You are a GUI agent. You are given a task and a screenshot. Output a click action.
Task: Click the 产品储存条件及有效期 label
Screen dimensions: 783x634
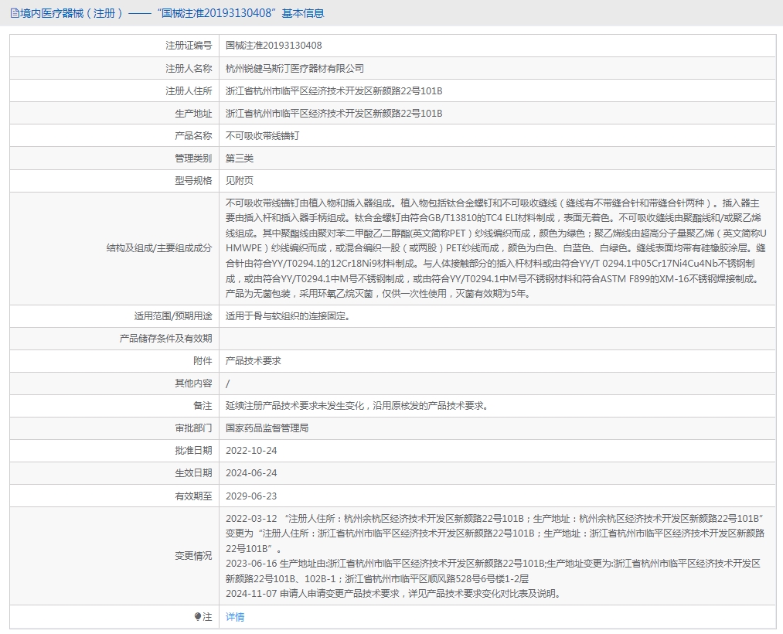coord(165,339)
